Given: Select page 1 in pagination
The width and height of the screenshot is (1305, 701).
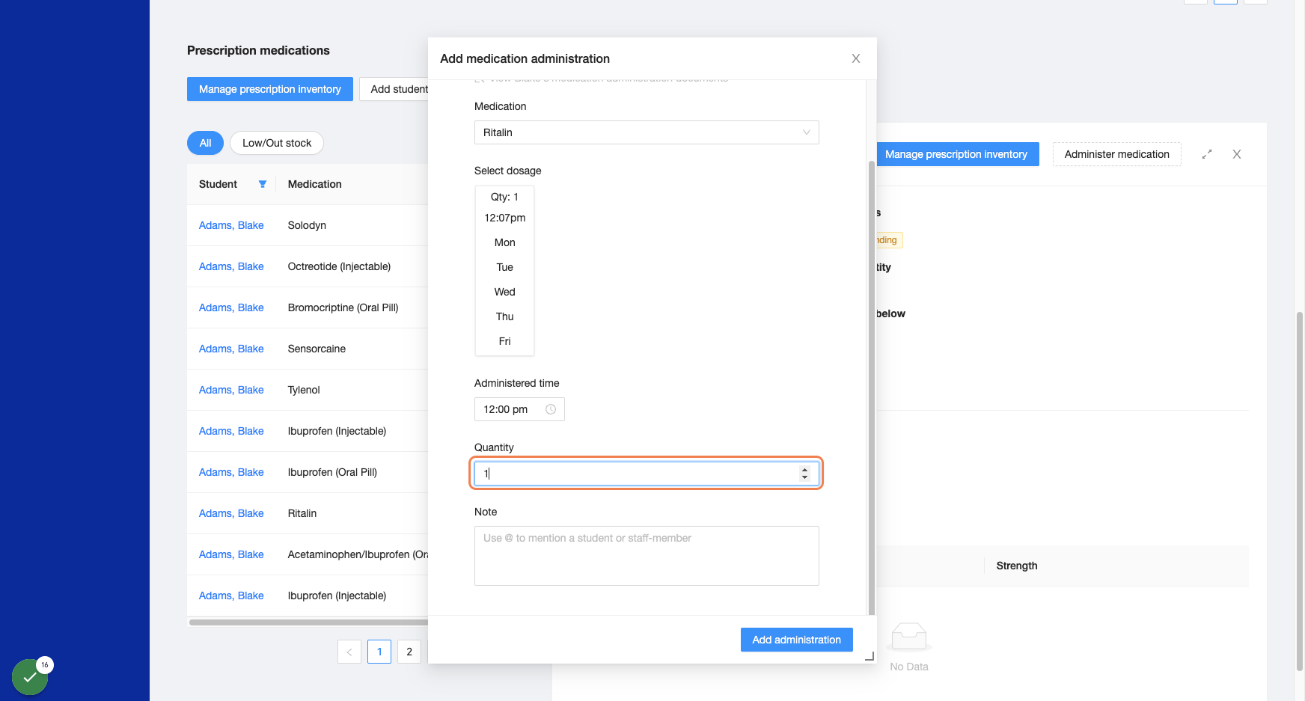Looking at the screenshot, I should 379,652.
